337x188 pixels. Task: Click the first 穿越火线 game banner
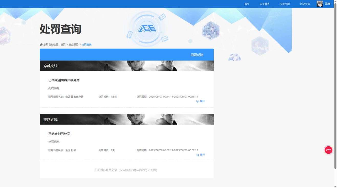[x=127, y=66]
